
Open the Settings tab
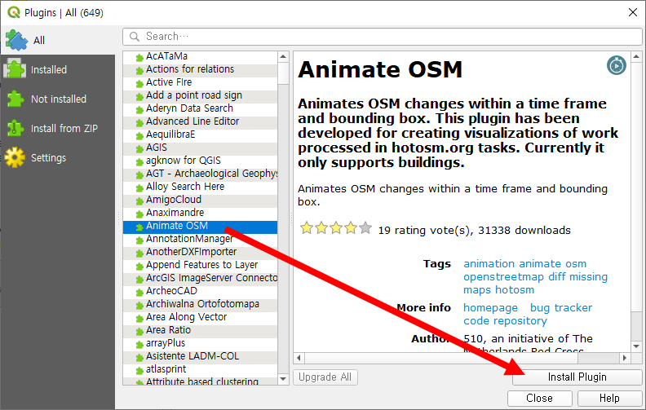coord(58,157)
